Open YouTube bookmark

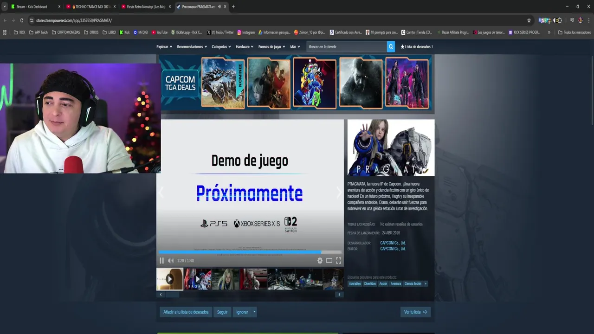click(159, 32)
